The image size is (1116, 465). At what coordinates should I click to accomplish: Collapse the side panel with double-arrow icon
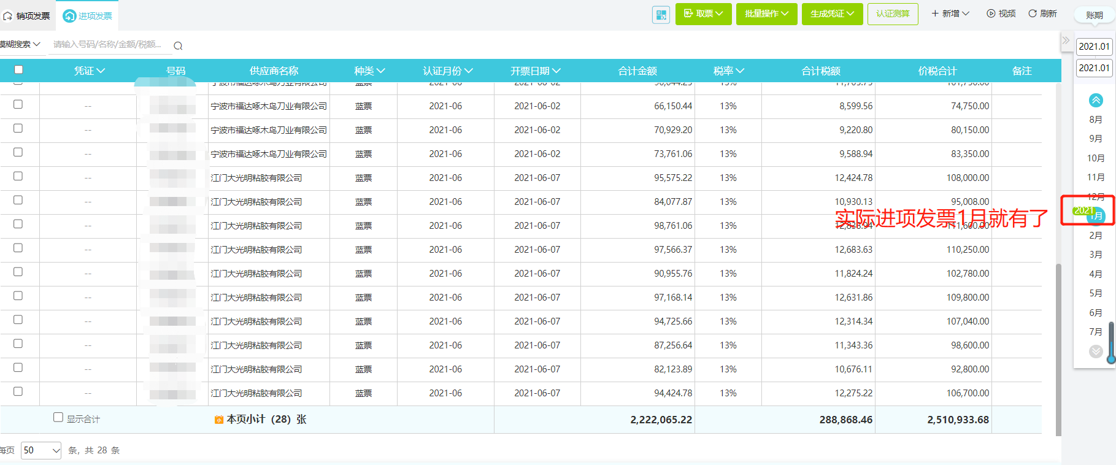[1066, 40]
